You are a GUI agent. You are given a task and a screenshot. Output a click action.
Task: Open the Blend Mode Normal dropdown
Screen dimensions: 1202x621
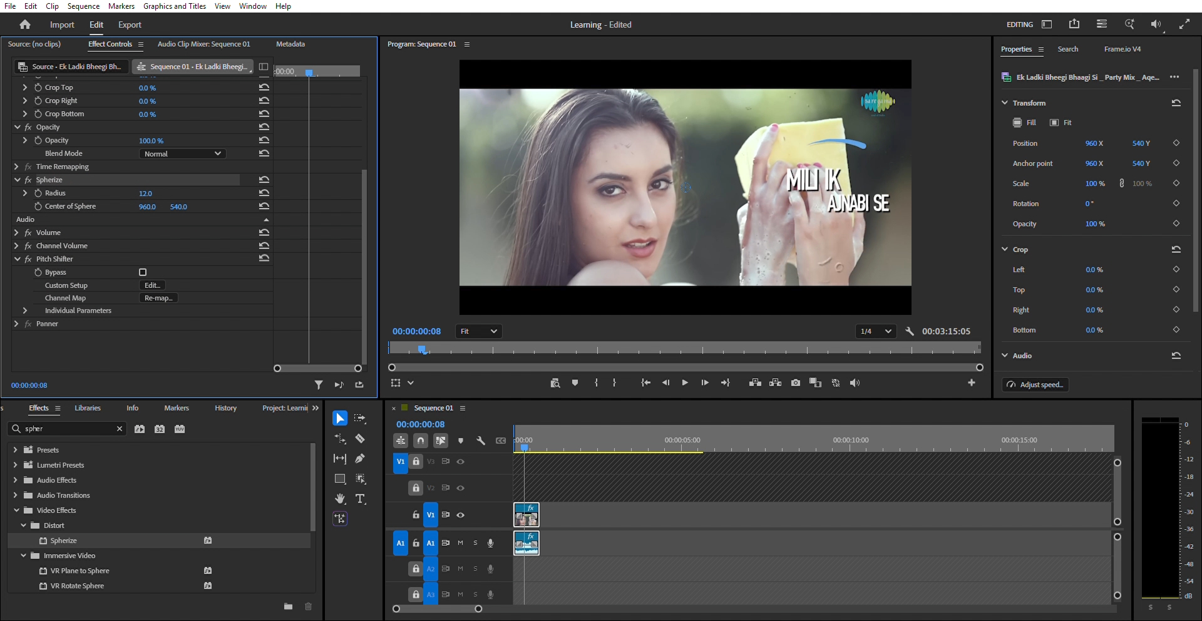click(x=182, y=153)
